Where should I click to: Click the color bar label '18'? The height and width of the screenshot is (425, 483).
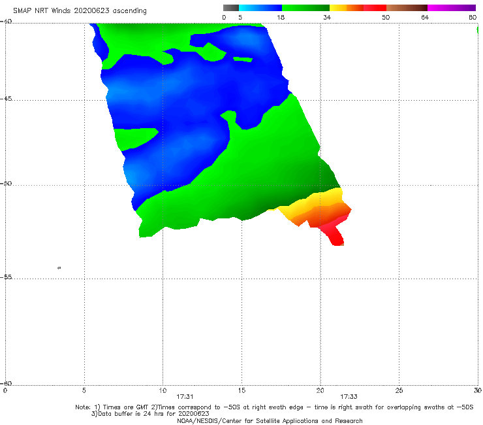(281, 17)
